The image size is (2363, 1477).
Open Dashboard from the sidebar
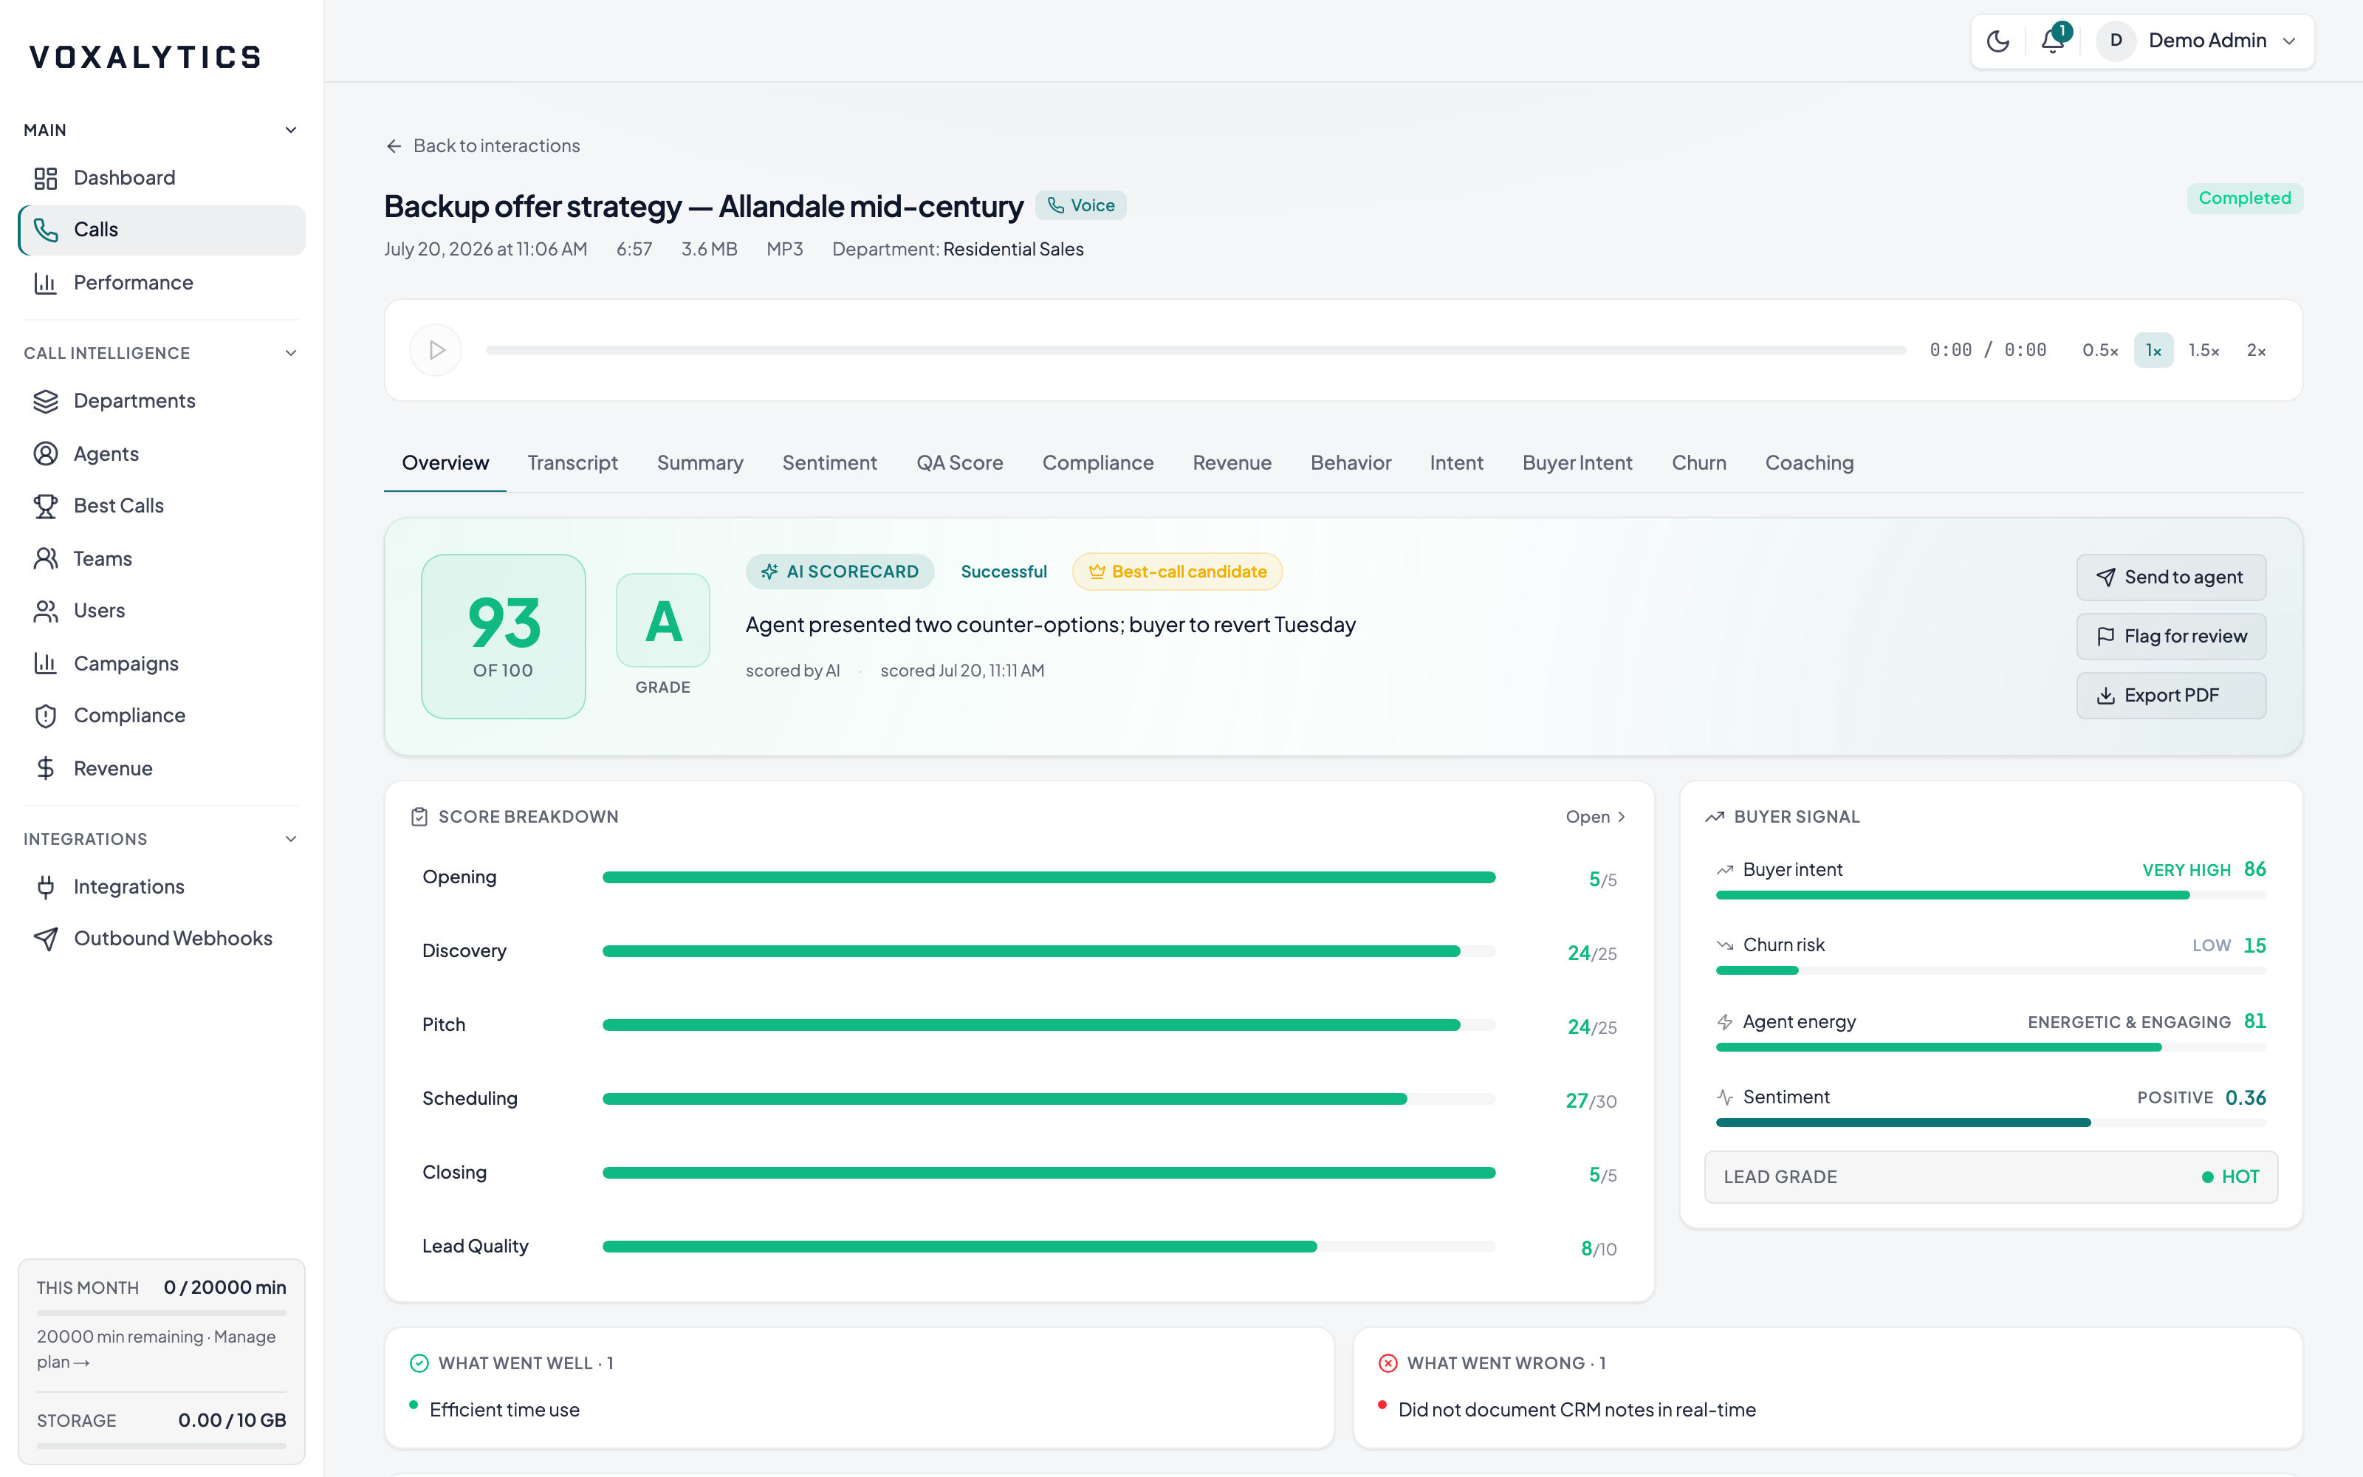click(161, 178)
